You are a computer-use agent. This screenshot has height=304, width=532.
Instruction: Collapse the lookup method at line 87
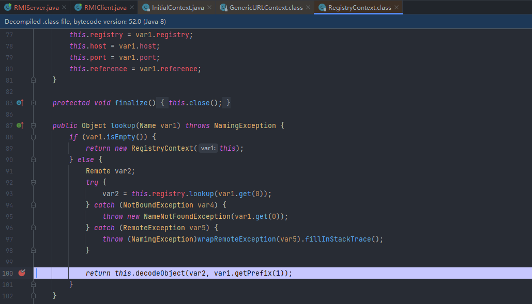click(x=33, y=125)
